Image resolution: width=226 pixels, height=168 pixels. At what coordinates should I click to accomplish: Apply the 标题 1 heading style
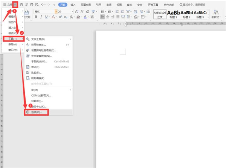tap(174, 14)
